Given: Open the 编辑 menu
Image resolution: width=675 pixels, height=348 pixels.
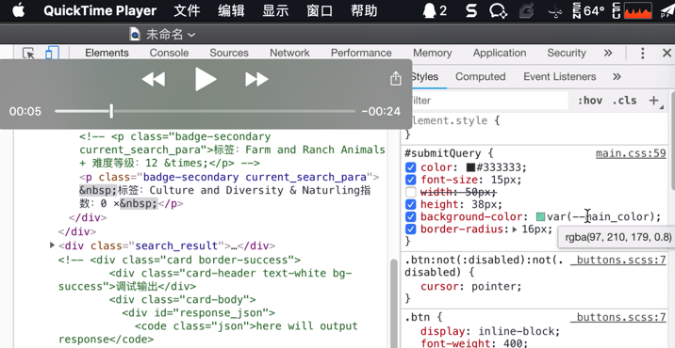Looking at the screenshot, I should point(231,10).
